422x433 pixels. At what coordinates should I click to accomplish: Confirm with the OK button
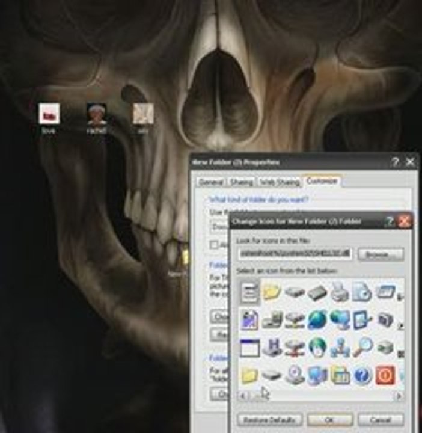pos(329,420)
